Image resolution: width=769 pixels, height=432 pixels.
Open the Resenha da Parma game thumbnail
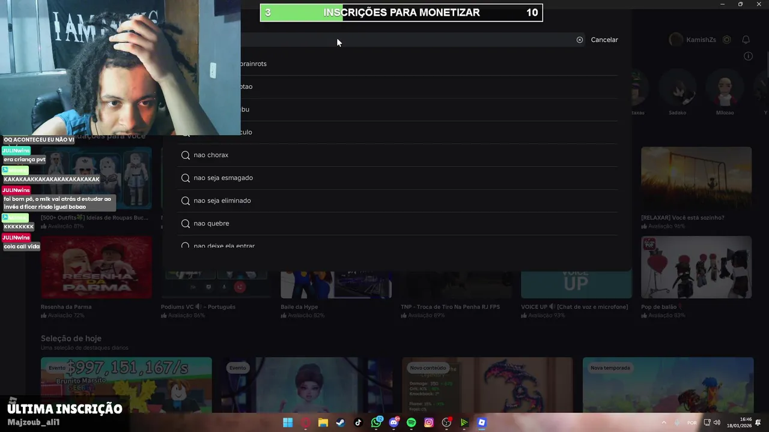click(96, 268)
